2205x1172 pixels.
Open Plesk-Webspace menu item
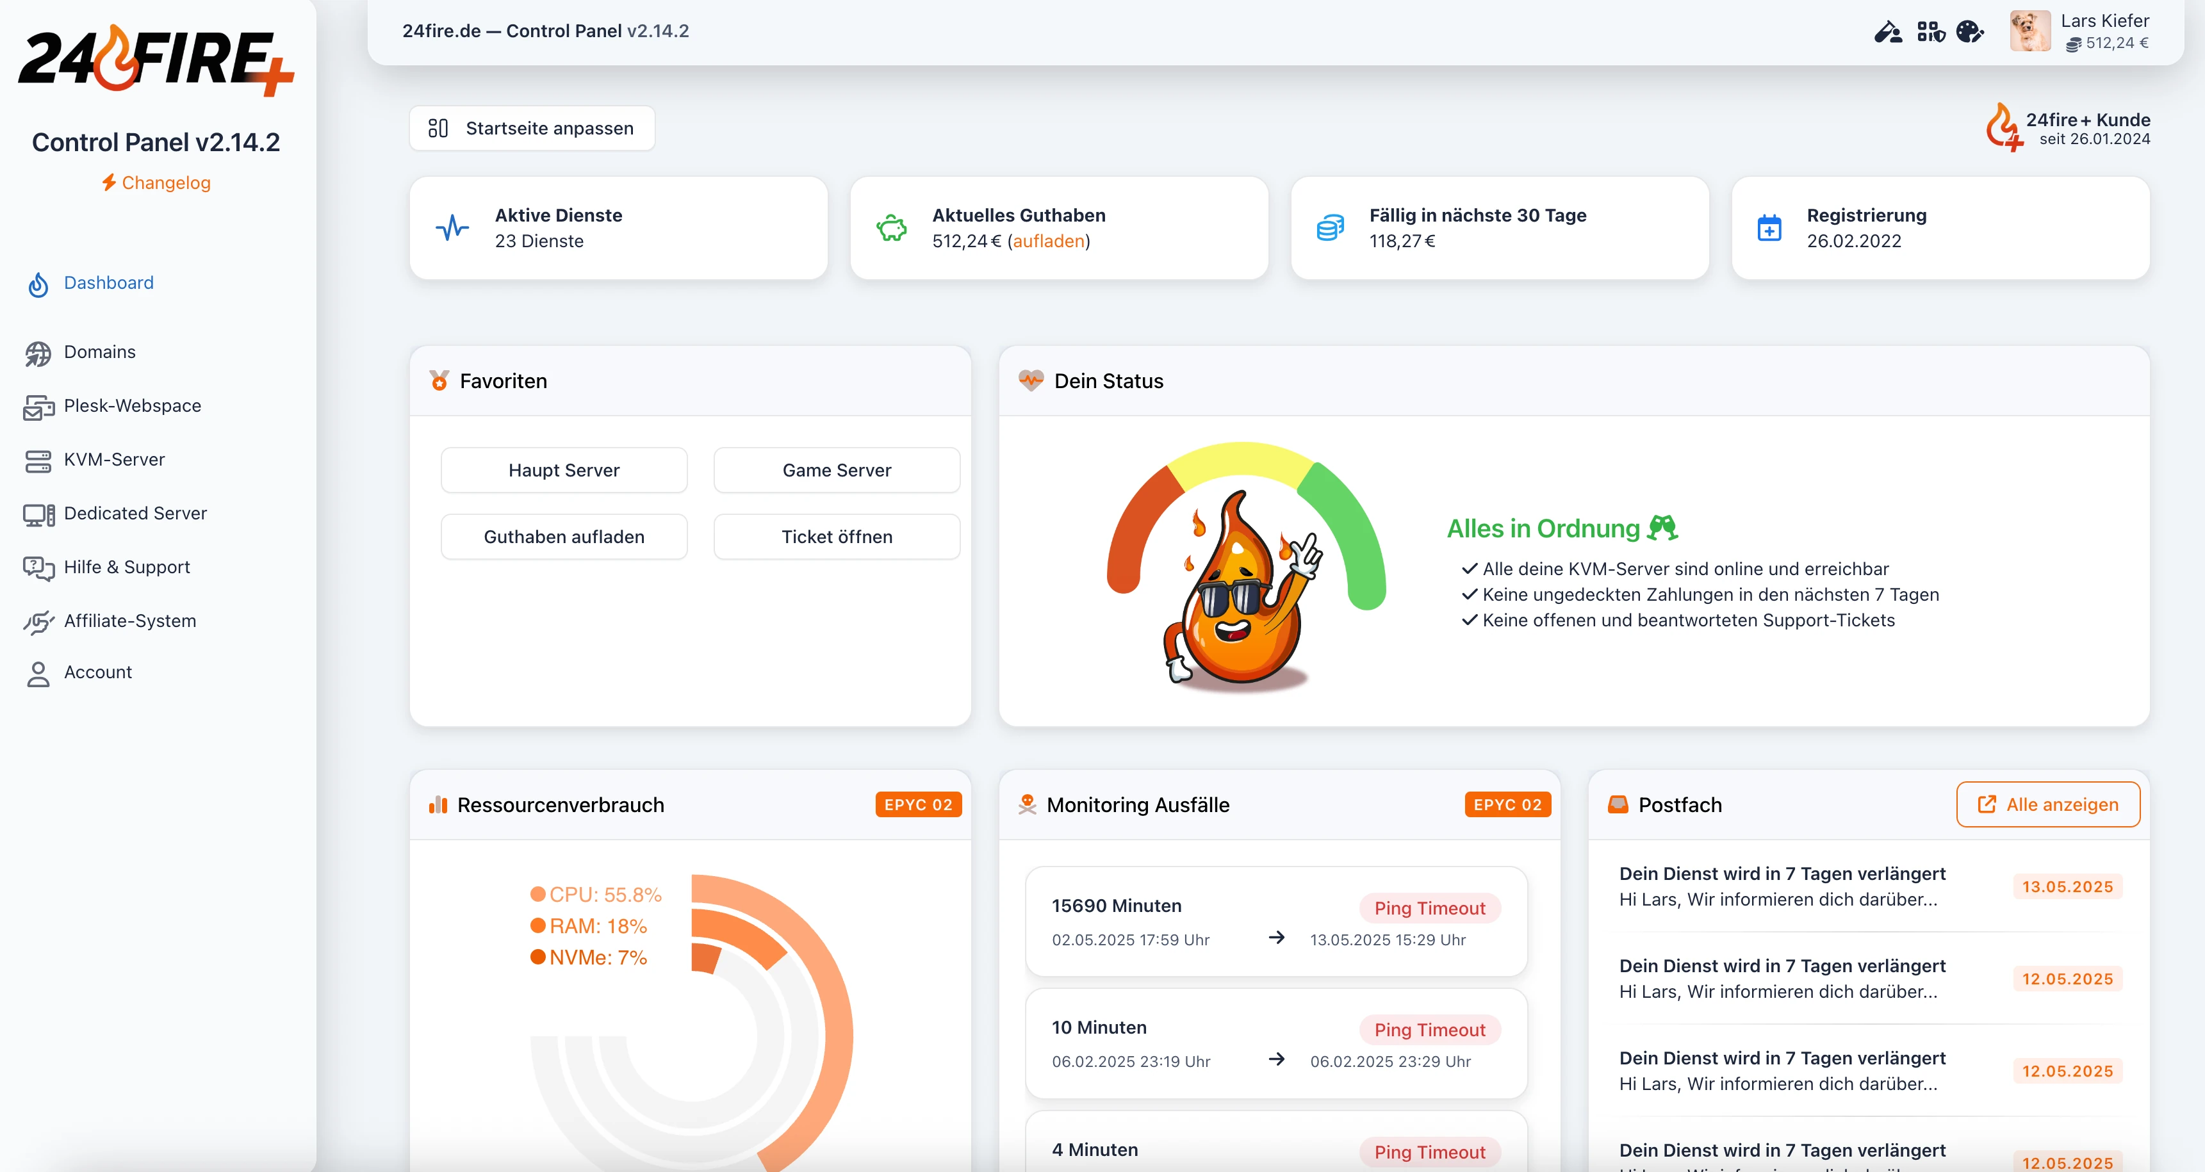click(x=133, y=406)
